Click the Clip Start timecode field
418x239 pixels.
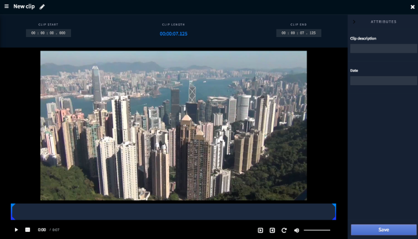click(49, 33)
